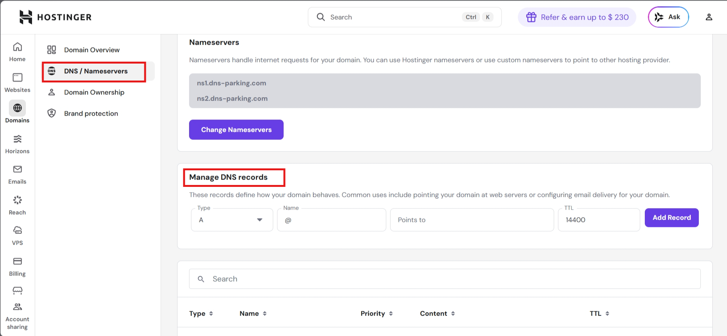Click the Ctrl K shortcut hint
Viewport: 727px width, 336px height.
coord(477,17)
